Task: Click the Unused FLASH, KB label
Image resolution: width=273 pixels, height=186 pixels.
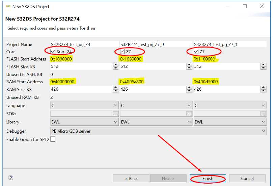Action: click(x=24, y=74)
